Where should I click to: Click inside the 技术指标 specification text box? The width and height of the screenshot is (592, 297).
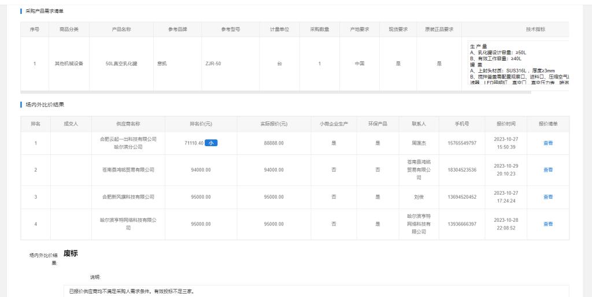coord(517,62)
